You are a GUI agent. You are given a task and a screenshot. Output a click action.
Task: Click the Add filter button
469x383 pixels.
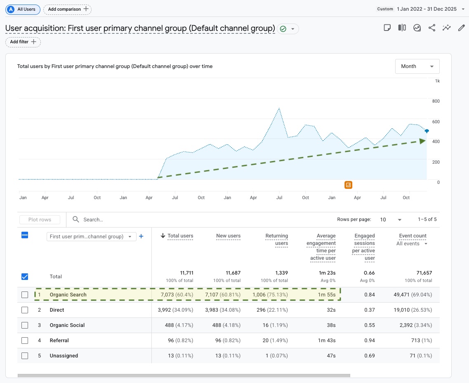[x=23, y=42]
